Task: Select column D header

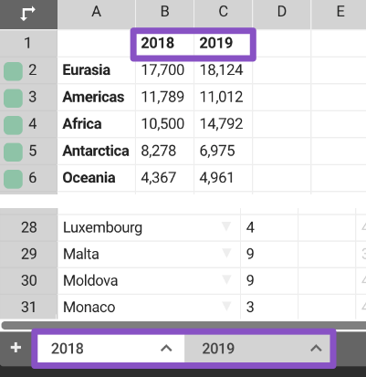Action: (x=282, y=14)
